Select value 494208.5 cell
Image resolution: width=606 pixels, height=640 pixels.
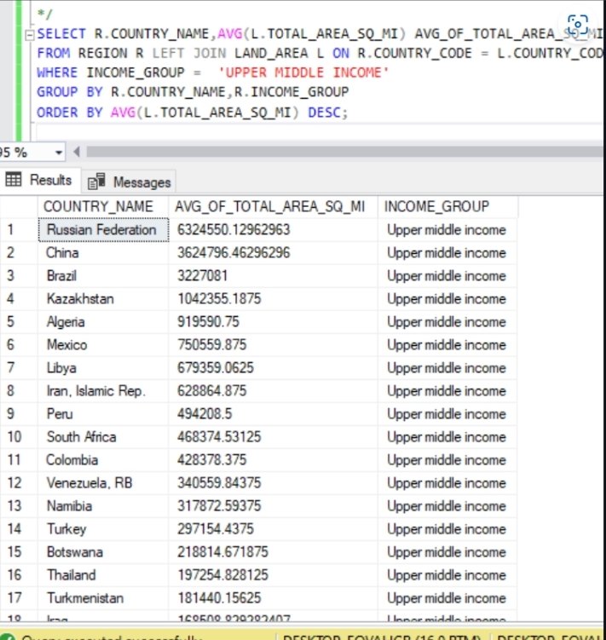(273, 414)
